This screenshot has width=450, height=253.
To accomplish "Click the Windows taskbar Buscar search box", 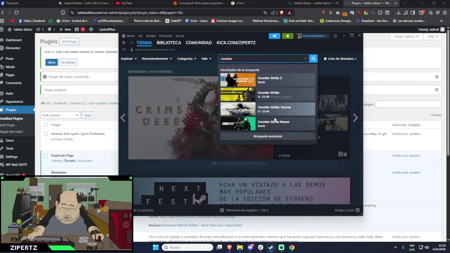I will (187, 247).
